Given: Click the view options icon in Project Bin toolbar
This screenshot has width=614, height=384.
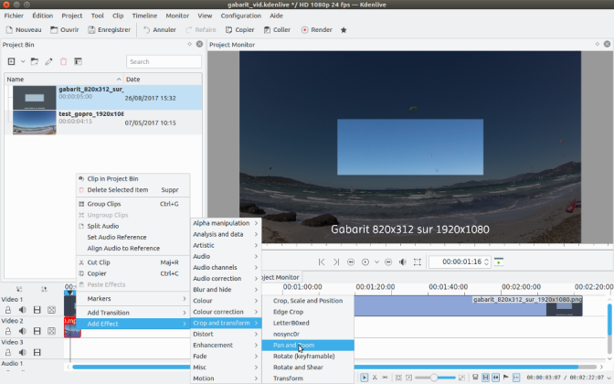Looking at the screenshot, I should click(x=78, y=61).
